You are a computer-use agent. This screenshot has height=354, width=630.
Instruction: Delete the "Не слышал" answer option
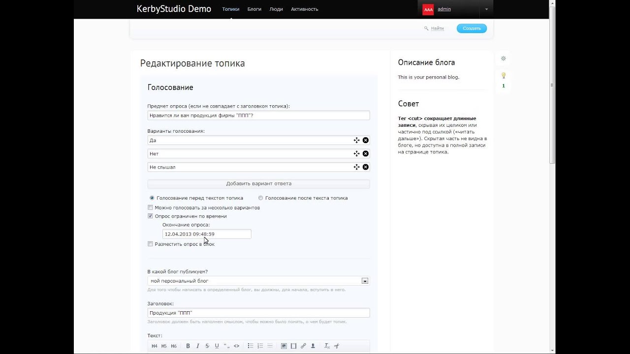pos(366,167)
